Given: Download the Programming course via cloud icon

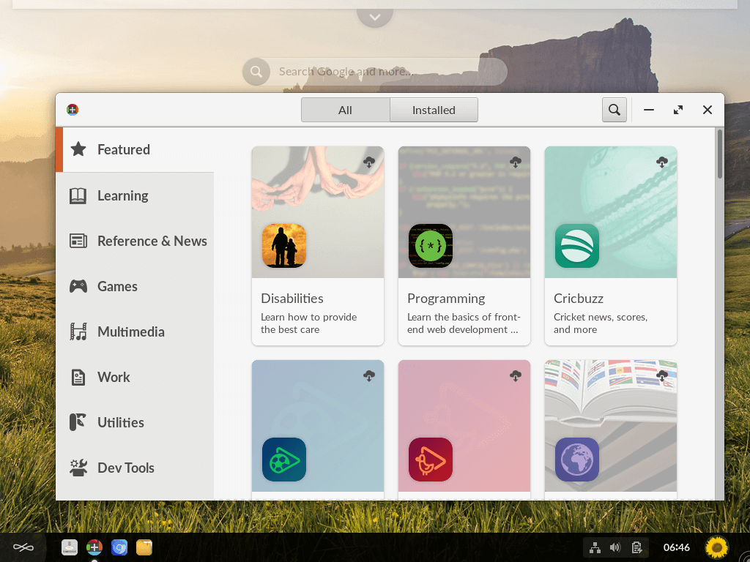Looking at the screenshot, I should point(515,162).
